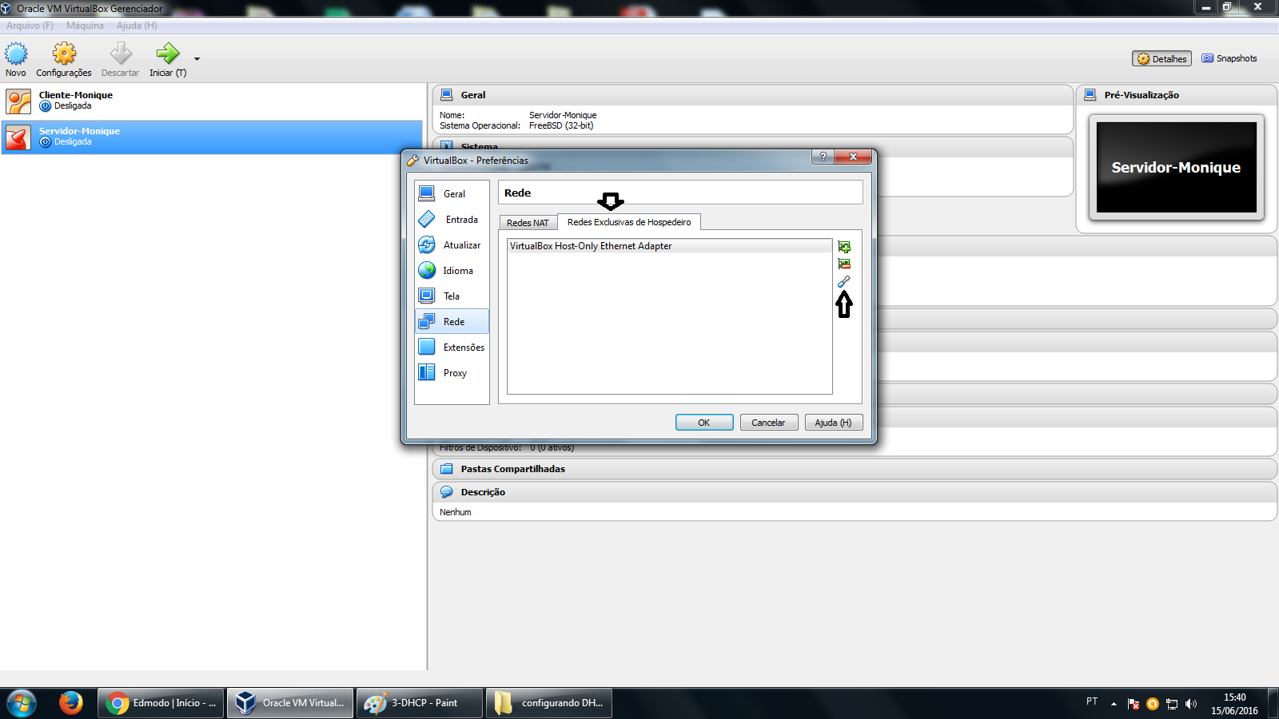Switch to Redes NAT tab
The height and width of the screenshot is (719, 1279).
(x=528, y=223)
